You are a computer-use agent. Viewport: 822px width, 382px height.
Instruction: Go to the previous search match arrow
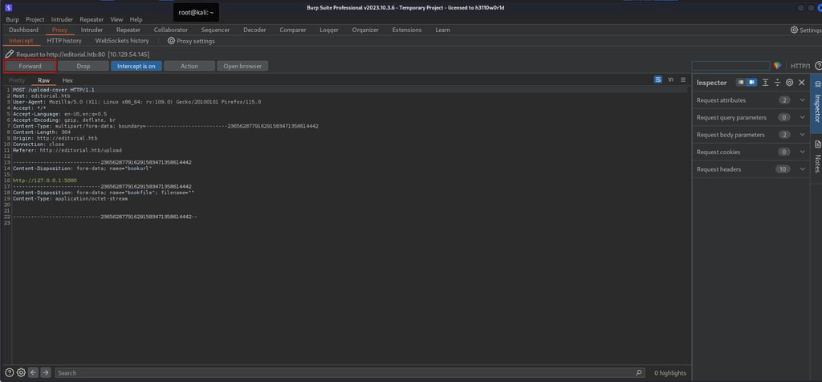tap(33, 372)
